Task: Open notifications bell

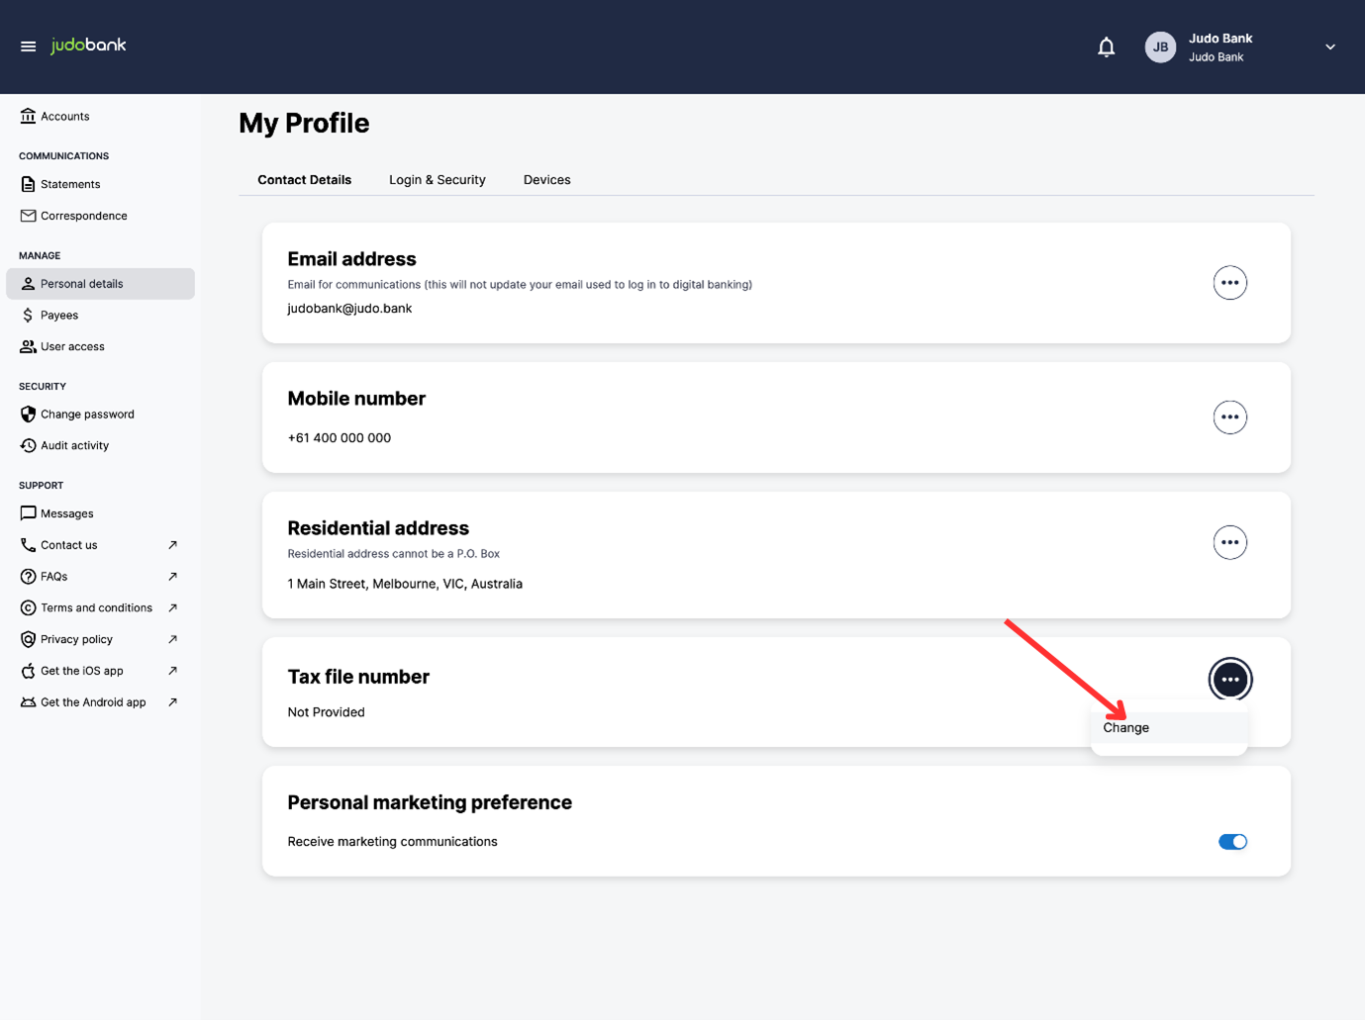Action: (x=1107, y=46)
